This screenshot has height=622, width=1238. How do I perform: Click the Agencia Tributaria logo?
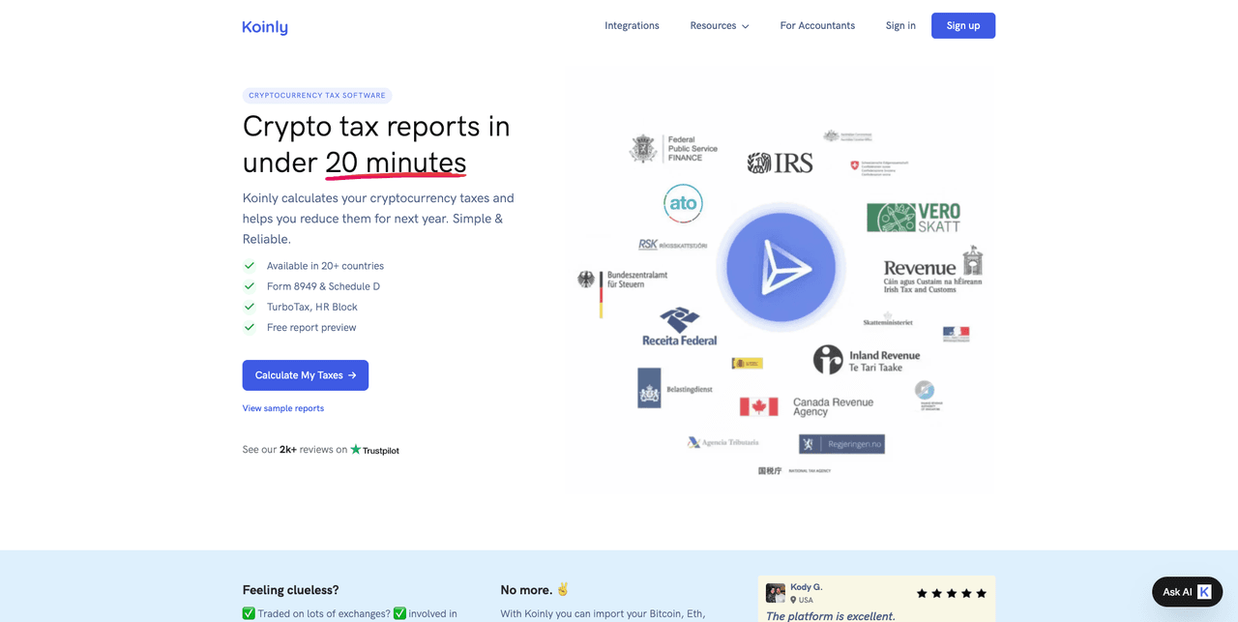[722, 442]
